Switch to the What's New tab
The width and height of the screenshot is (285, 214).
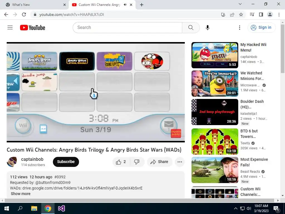coord(35,5)
